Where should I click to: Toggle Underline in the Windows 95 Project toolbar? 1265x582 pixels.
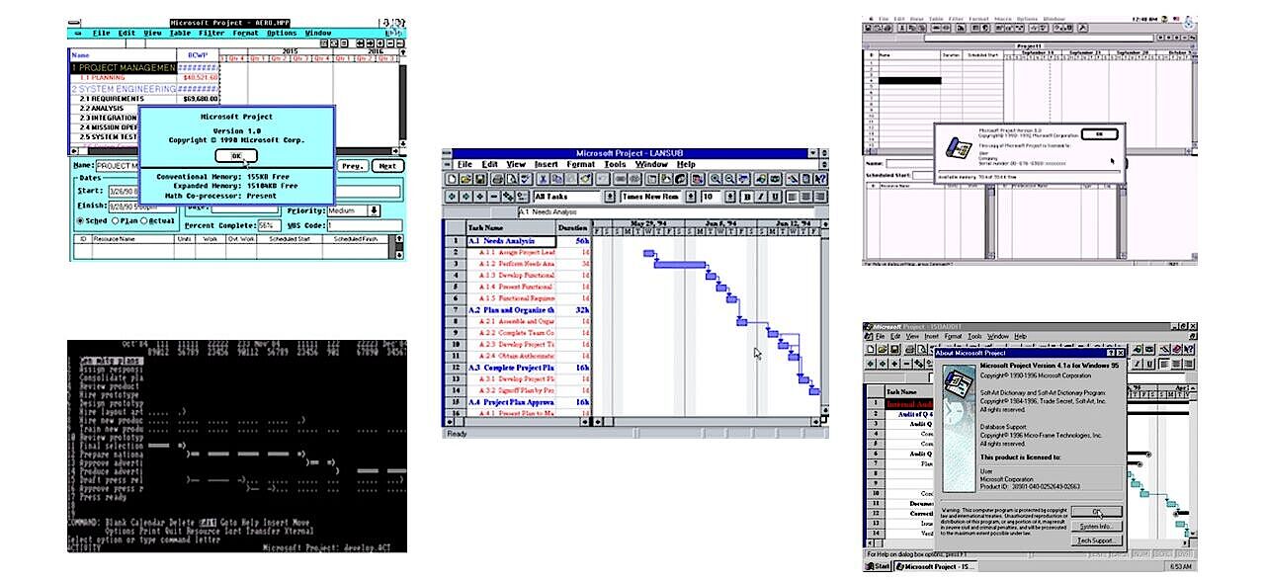coord(1151,365)
